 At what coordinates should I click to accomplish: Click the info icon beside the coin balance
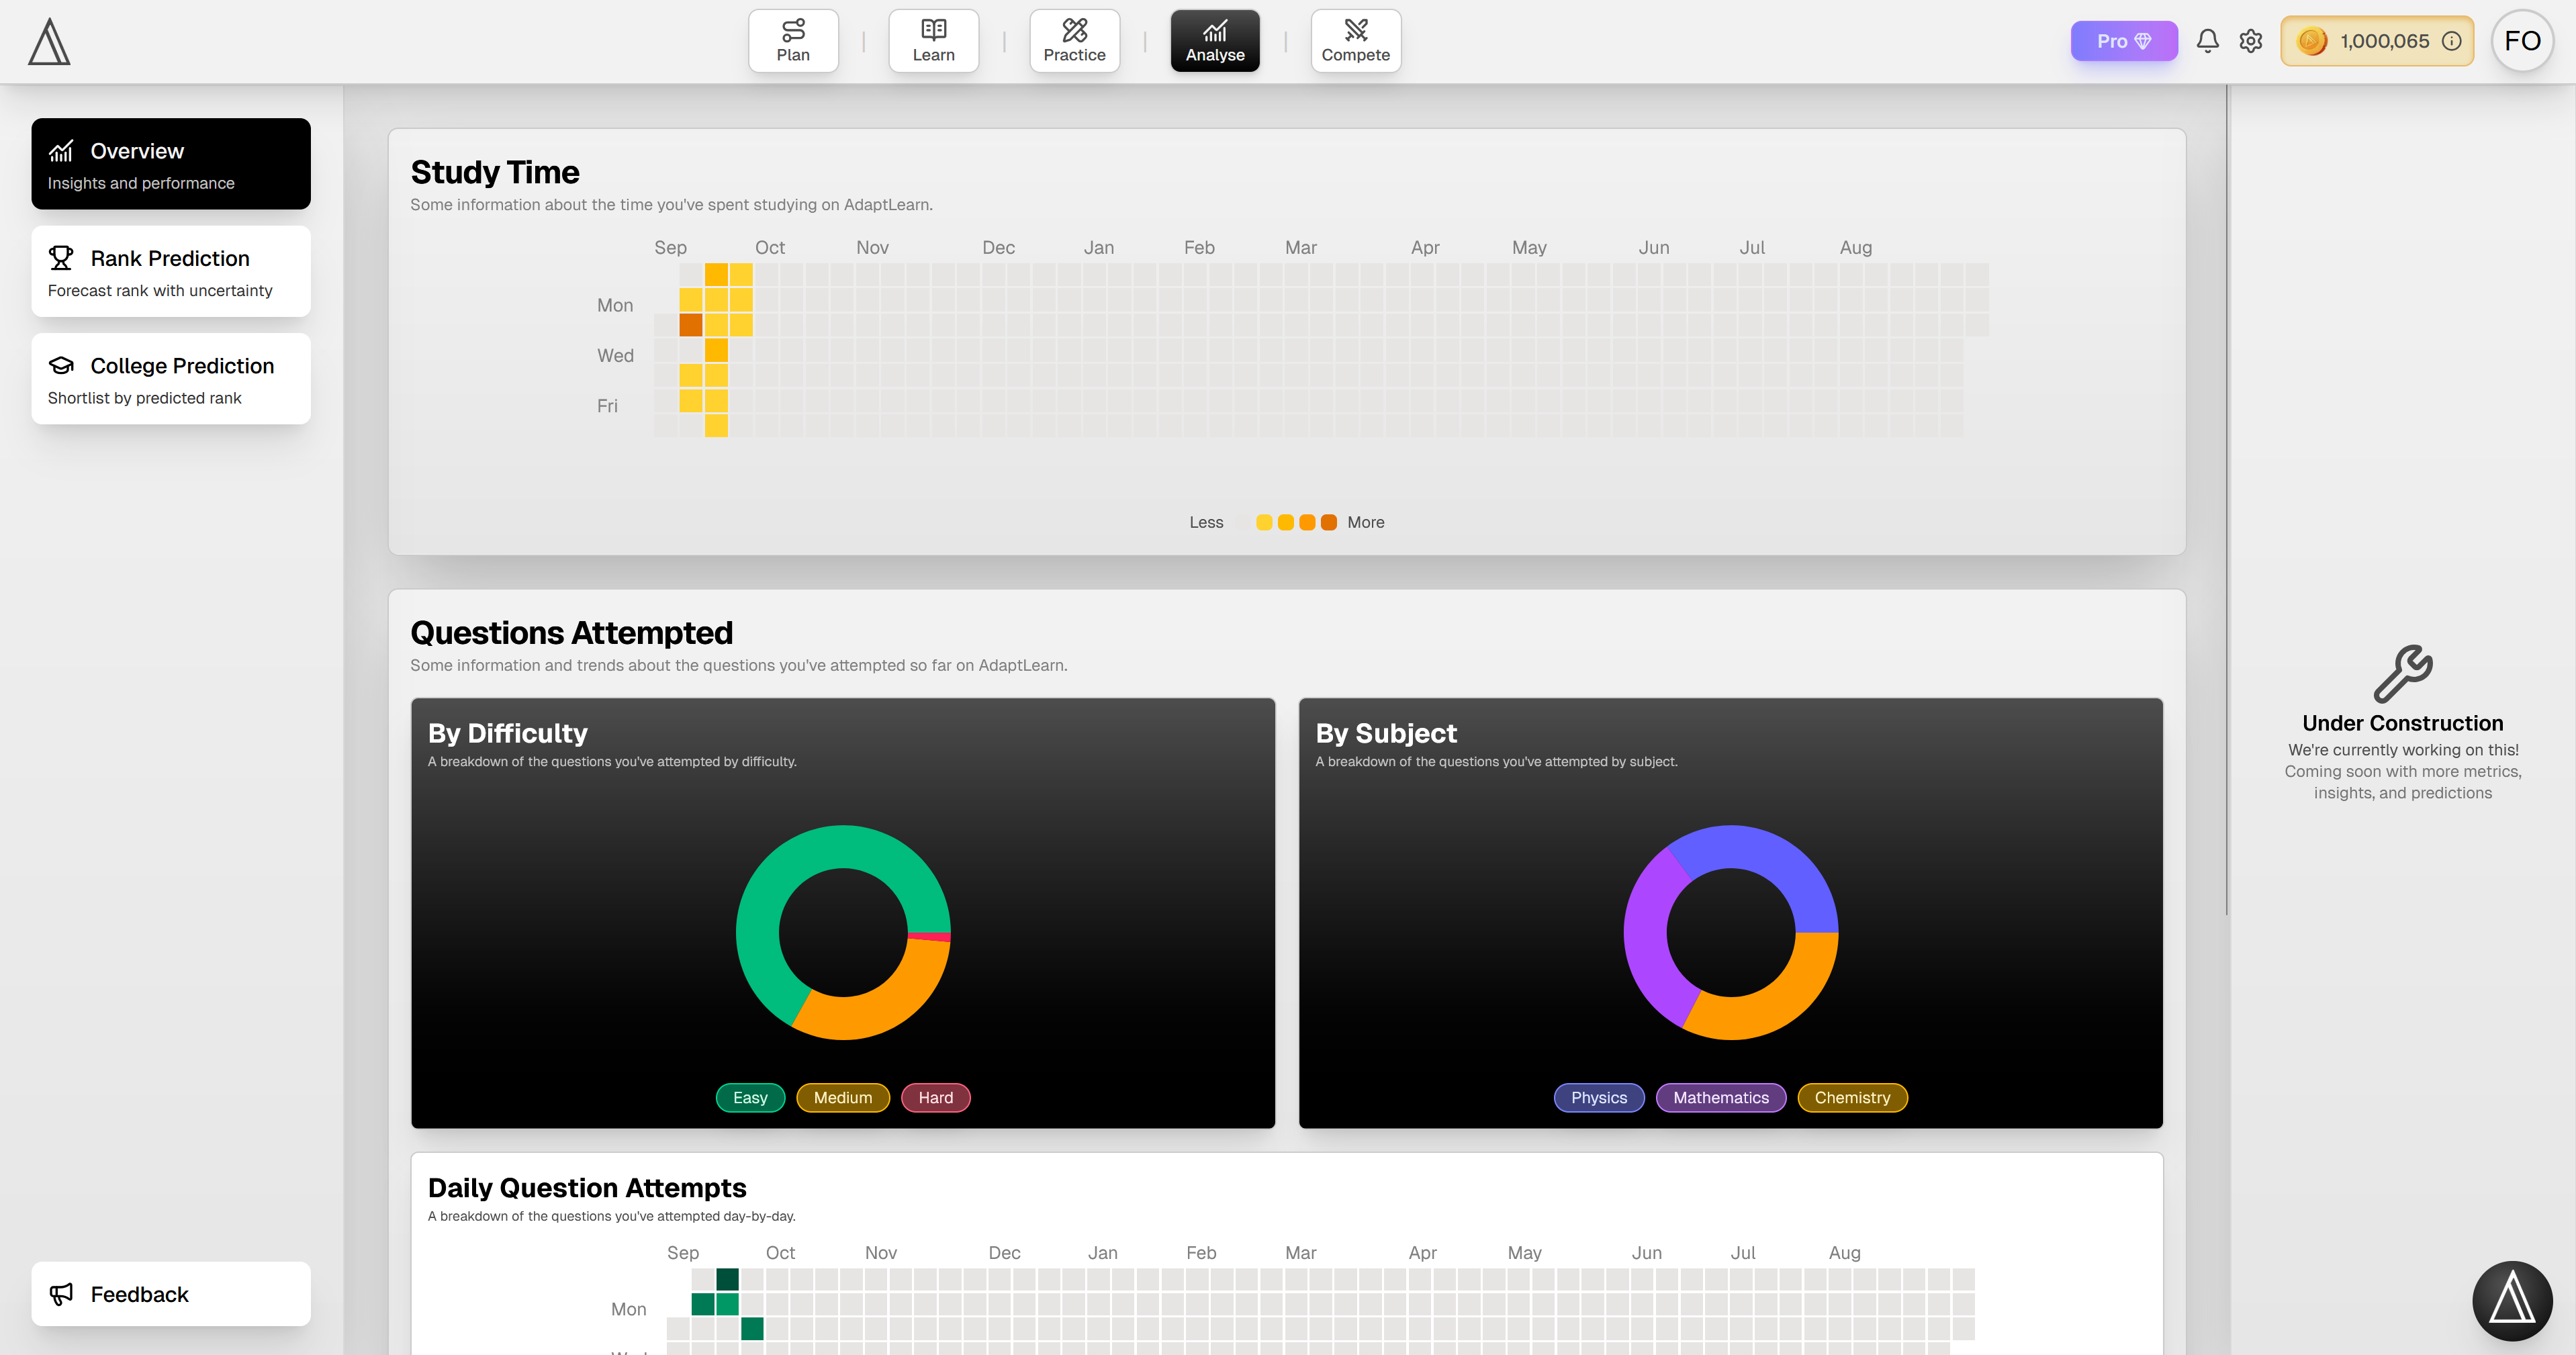coord(2451,41)
